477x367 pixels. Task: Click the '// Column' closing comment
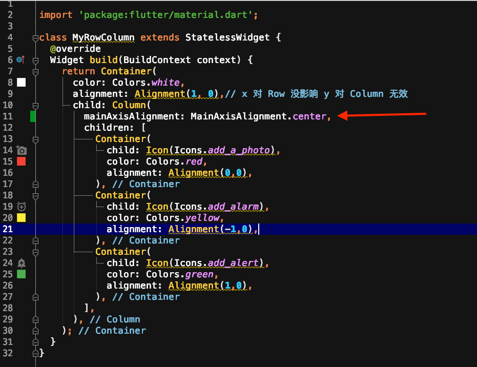pos(115,319)
